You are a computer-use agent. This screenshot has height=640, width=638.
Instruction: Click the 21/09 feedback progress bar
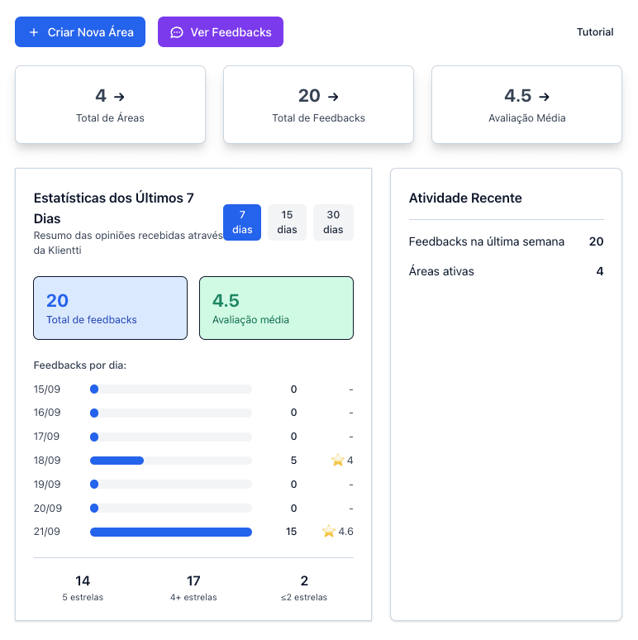(x=171, y=532)
